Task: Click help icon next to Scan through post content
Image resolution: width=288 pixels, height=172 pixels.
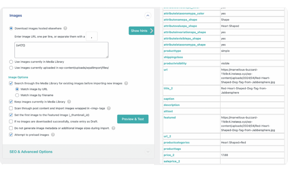Action: (x=109, y=108)
